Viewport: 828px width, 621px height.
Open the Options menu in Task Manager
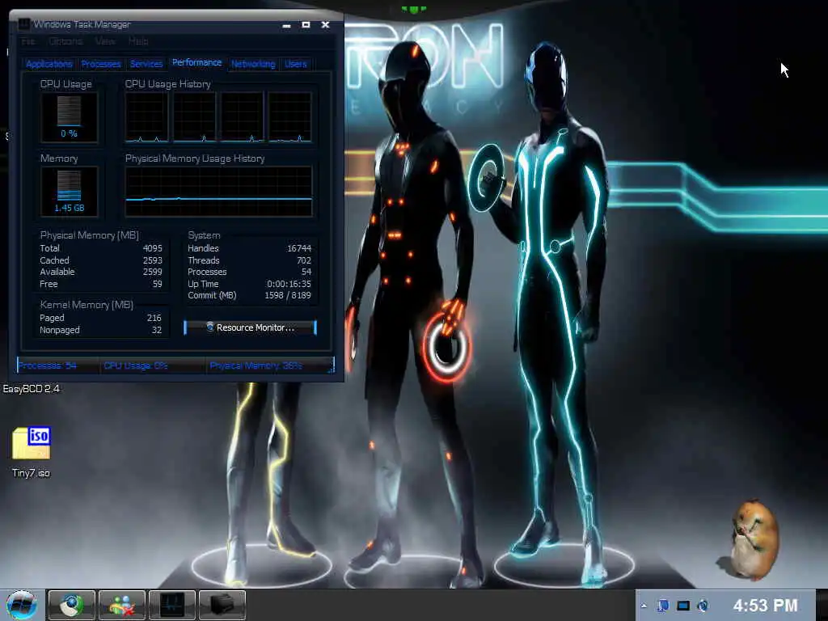(65, 41)
